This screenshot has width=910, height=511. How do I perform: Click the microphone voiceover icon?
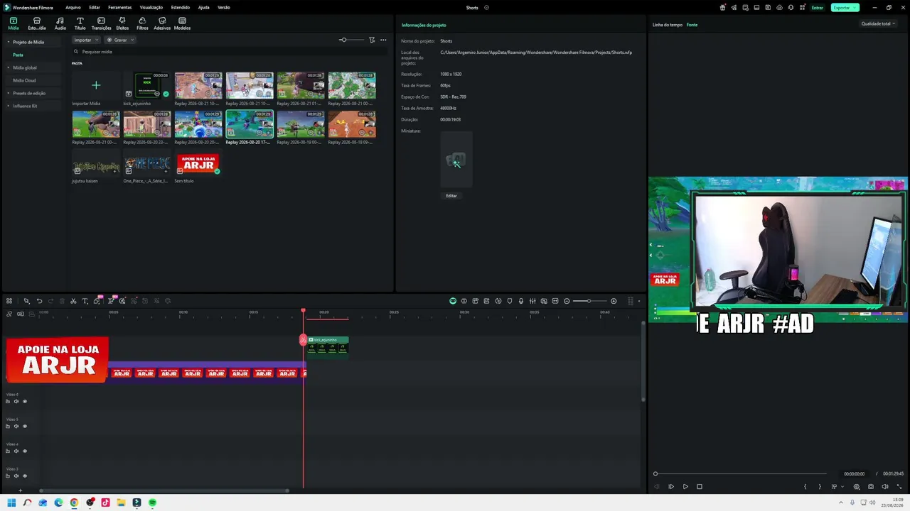[521, 301]
